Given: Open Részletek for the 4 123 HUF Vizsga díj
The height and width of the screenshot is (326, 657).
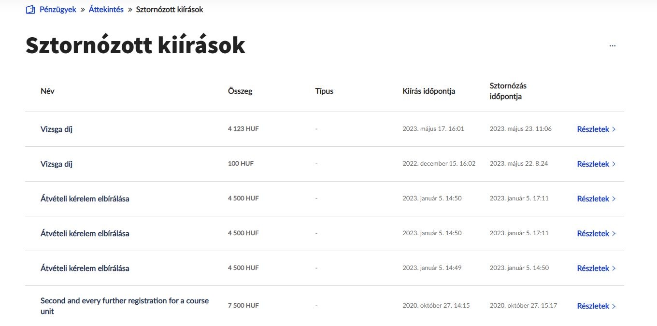Looking at the screenshot, I should (x=593, y=129).
